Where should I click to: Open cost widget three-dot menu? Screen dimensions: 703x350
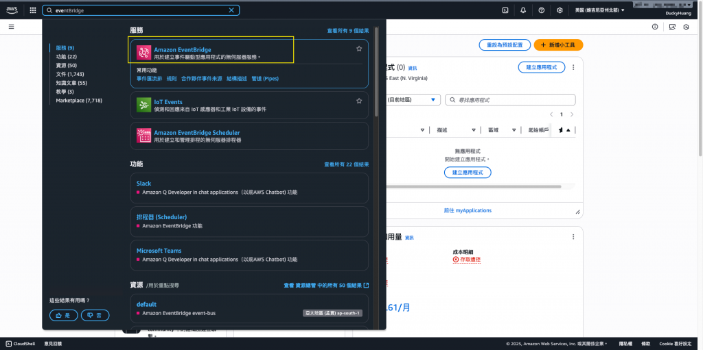(x=573, y=237)
